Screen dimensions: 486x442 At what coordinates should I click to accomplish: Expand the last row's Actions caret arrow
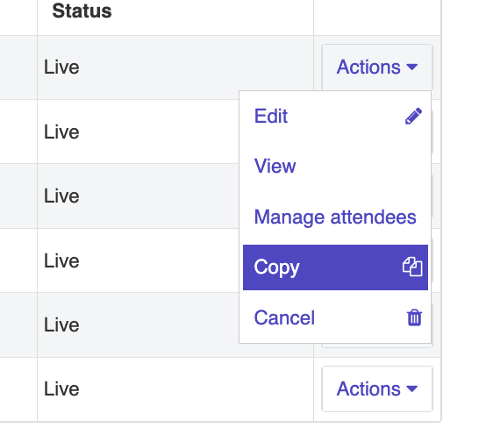(x=412, y=389)
